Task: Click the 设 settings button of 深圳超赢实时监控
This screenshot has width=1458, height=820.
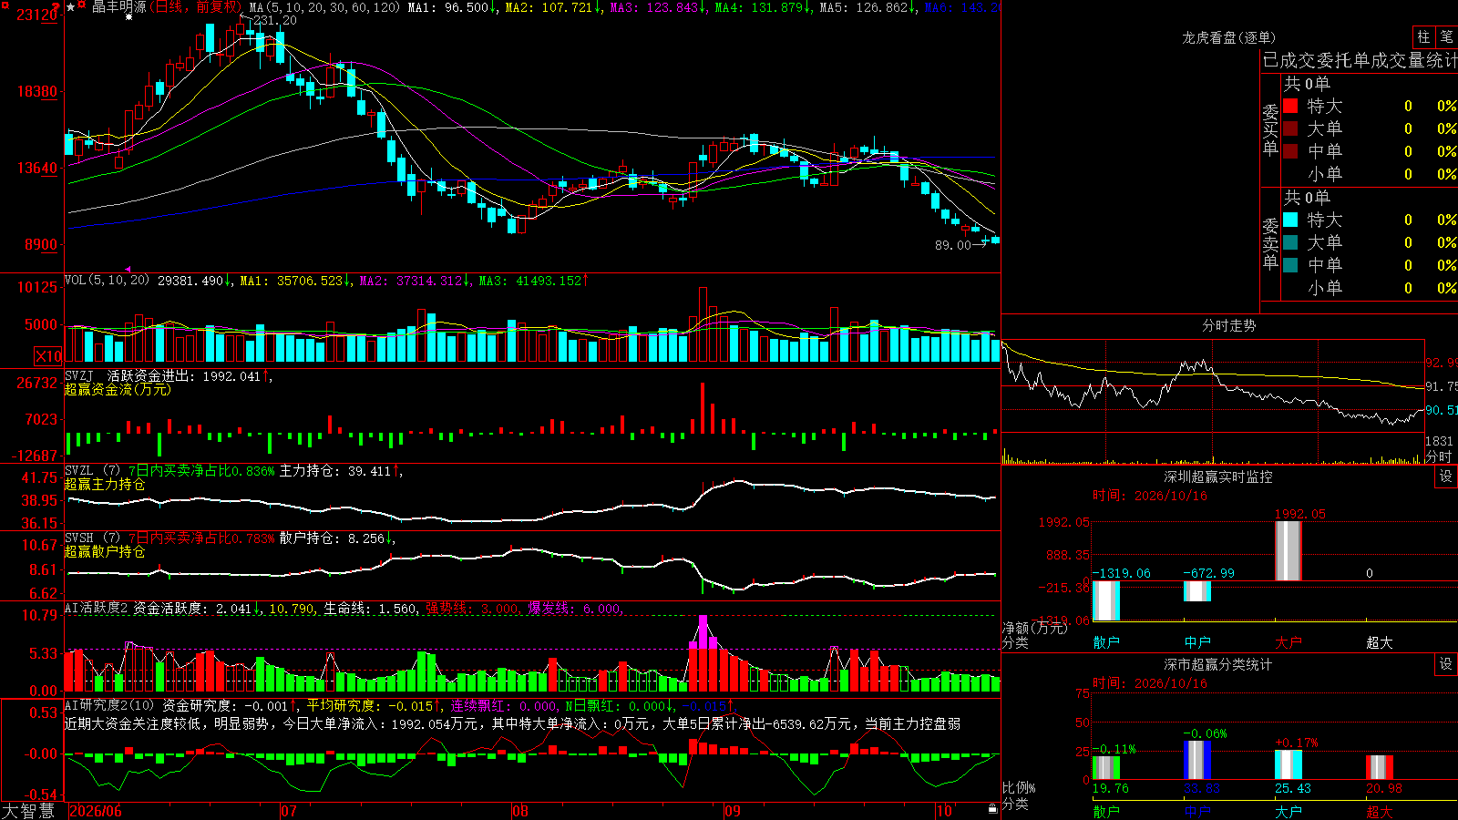Action: [1446, 477]
